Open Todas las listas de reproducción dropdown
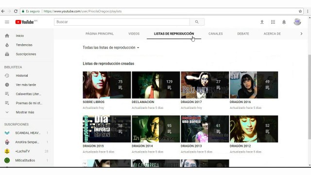The width and height of the screenshot is (311, 175). pyautogui.click(x=111, y=48)
